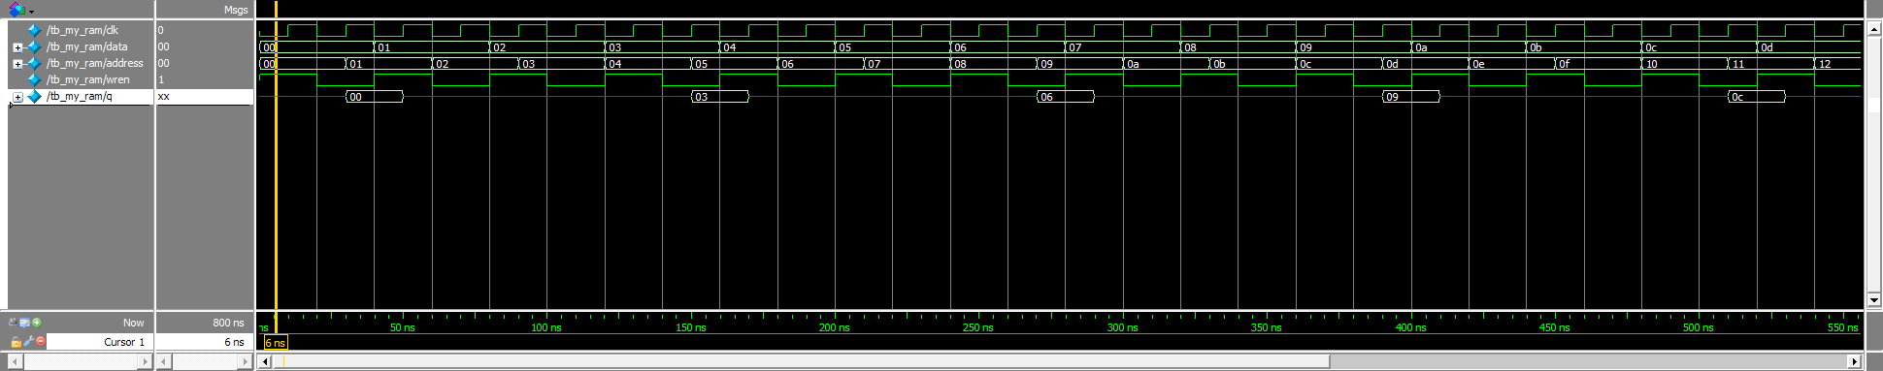Viewport: 1883px width, 371px height.
Task: Expand the /tb_my_ram/address bus
Action: pyautogui.click(x=17, y=64)
